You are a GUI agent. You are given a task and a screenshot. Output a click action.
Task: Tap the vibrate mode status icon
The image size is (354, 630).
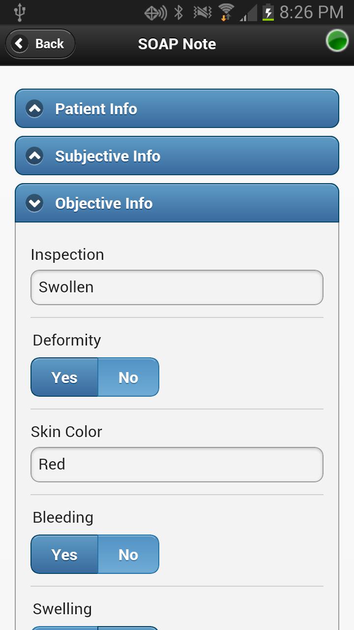pyautogui.click(x=202, y=13)
